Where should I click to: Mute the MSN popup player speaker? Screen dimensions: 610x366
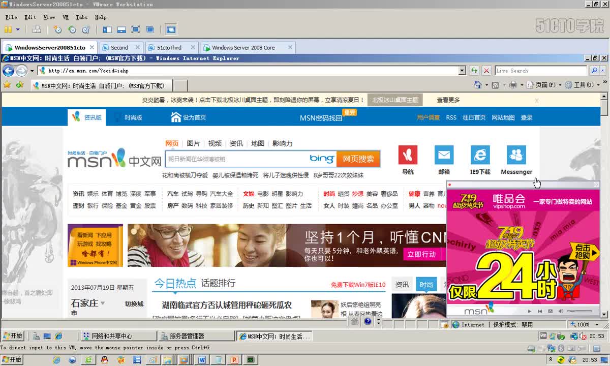(561, 311)
